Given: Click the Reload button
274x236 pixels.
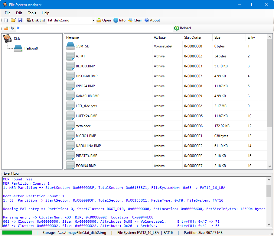Looking at the screenshot, I should [x=183, y=28].
